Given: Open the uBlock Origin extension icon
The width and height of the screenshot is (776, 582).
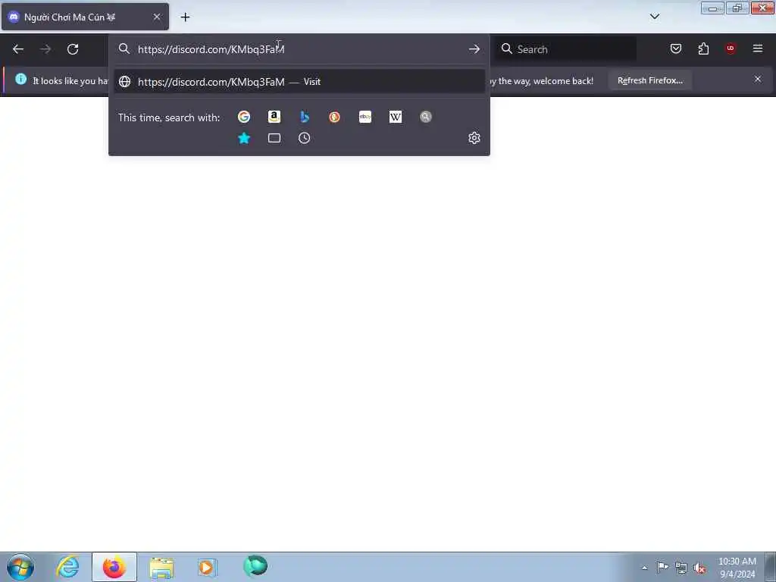Looking at the screenshot, I should 731,48.
